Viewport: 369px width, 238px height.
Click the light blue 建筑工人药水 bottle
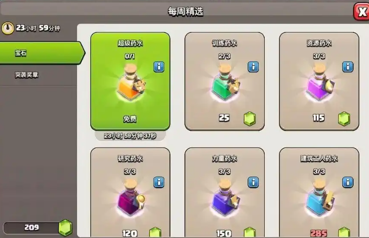pos(319,198)
